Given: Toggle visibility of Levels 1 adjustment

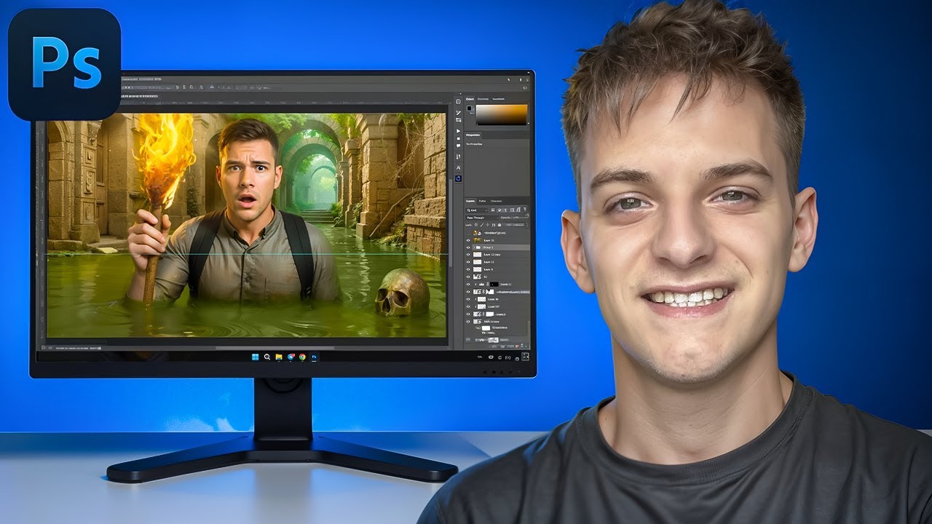Looking at the screenshot, I should (468, 284).
